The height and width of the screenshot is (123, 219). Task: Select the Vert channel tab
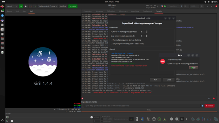click(x=17, y=11)
